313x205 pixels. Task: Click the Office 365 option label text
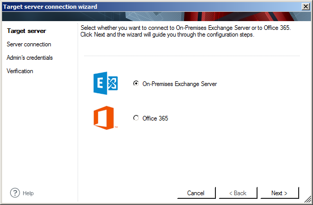tap(155, 118)
